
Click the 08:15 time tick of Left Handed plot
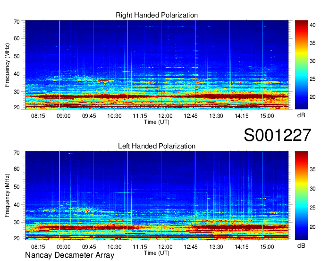click(x=38, y=247)
